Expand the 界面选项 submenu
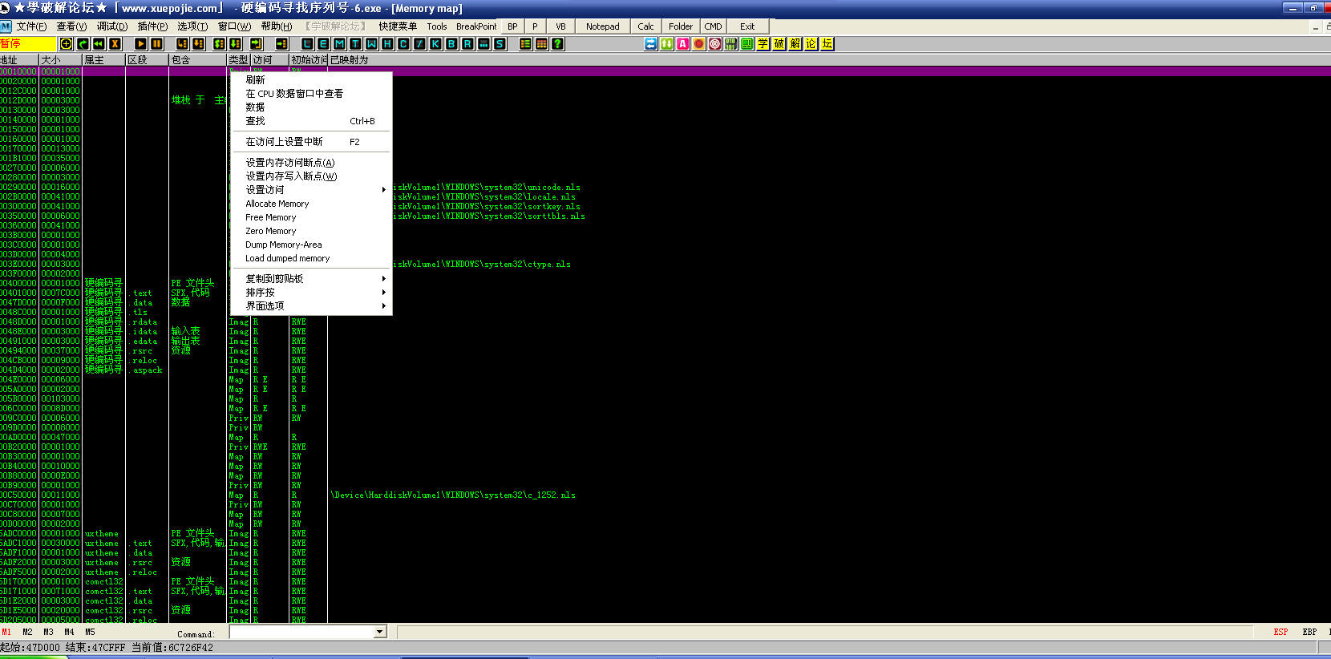The height and width of the screenshot is (659, 1331). pos(311,306)
